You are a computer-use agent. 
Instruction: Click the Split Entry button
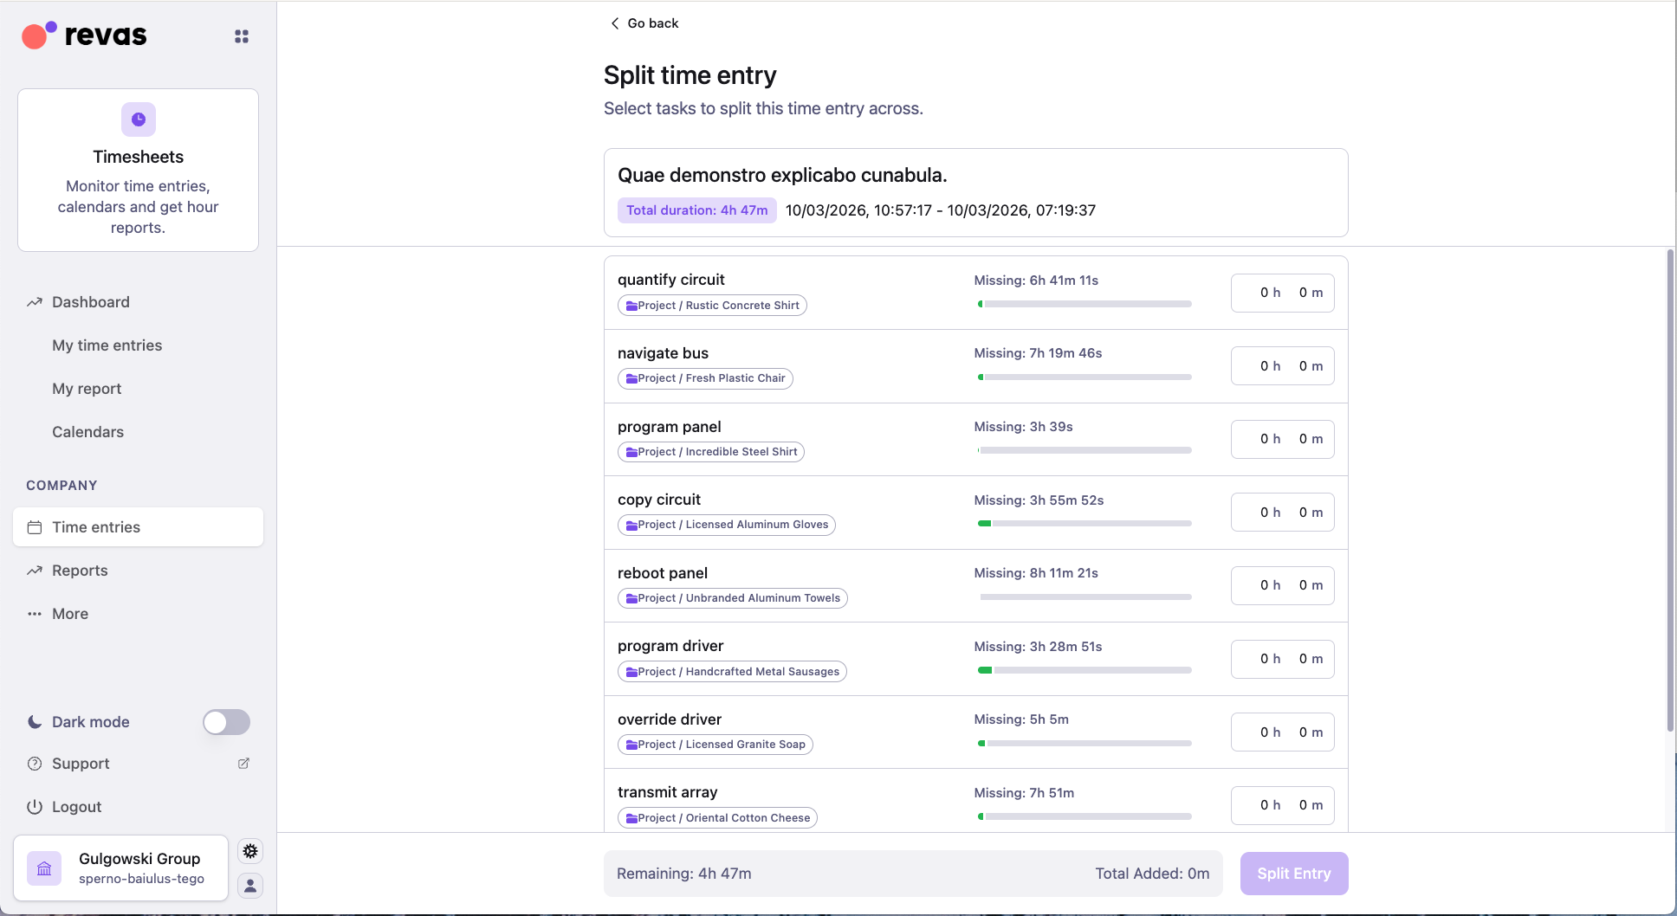pyautogui.click(x=1293, y=873)
